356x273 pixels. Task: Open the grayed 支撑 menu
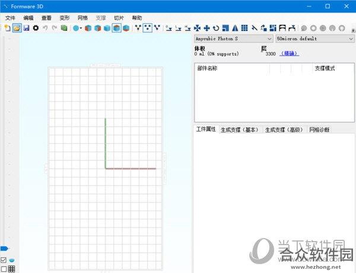(101, 18)
